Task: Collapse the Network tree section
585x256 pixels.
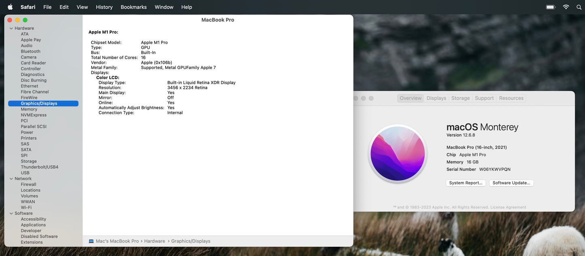Action: 11,178
